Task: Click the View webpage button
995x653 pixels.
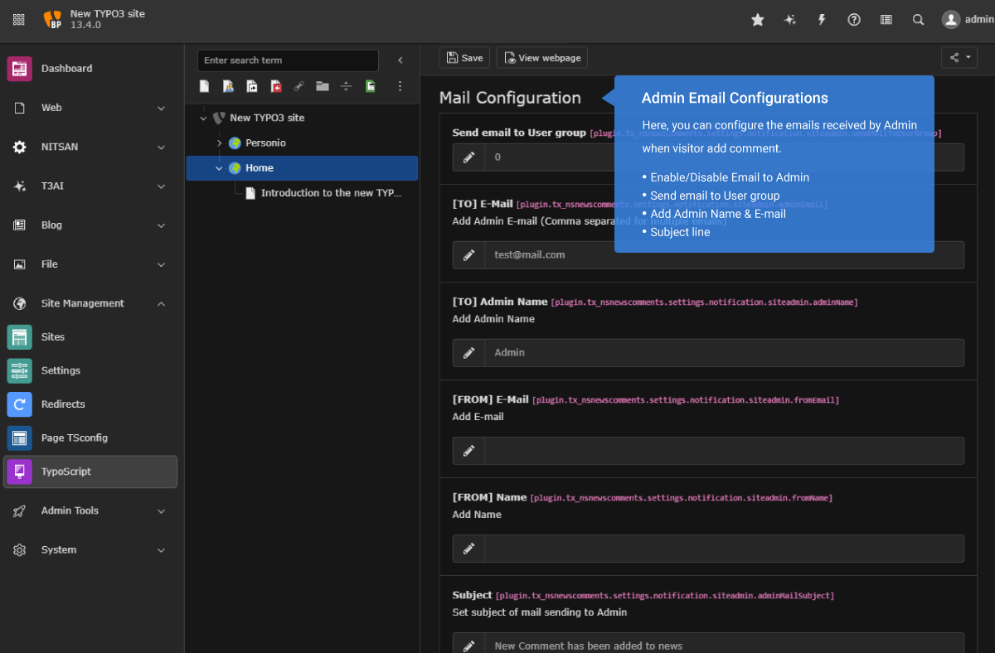Action: (542, 58)
